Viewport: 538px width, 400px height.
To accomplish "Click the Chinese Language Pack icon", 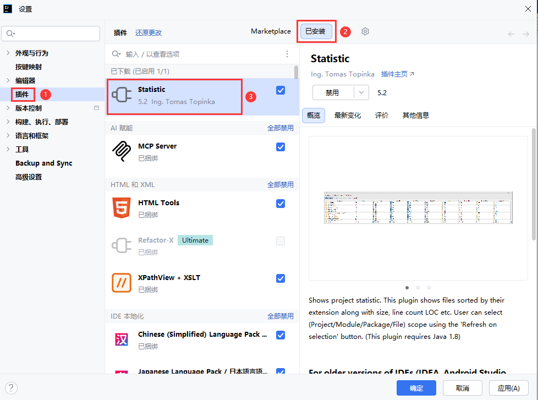I will tap(122, 339).
